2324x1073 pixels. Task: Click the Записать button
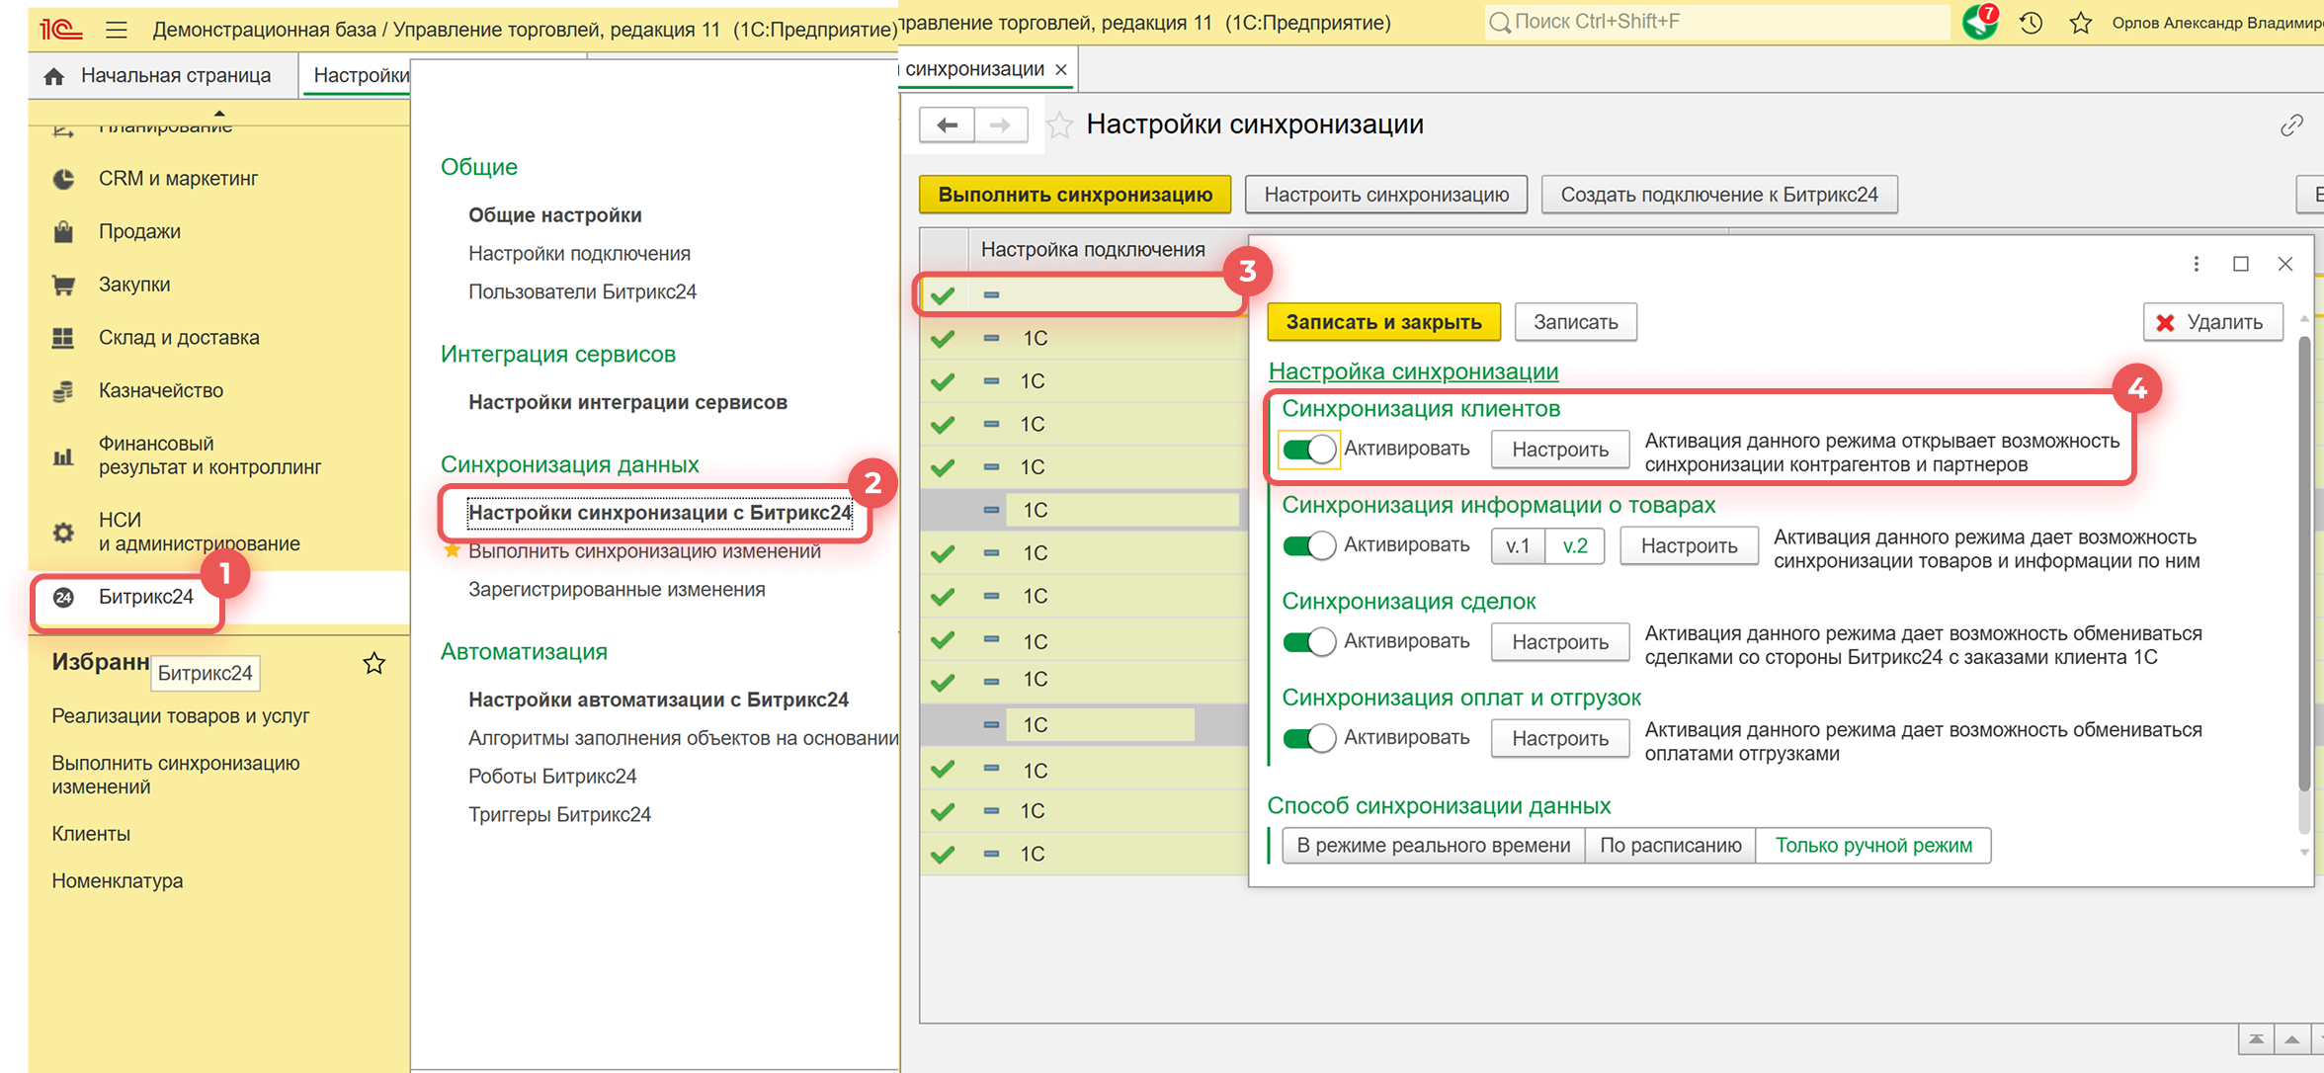[x=1575, y=322]
